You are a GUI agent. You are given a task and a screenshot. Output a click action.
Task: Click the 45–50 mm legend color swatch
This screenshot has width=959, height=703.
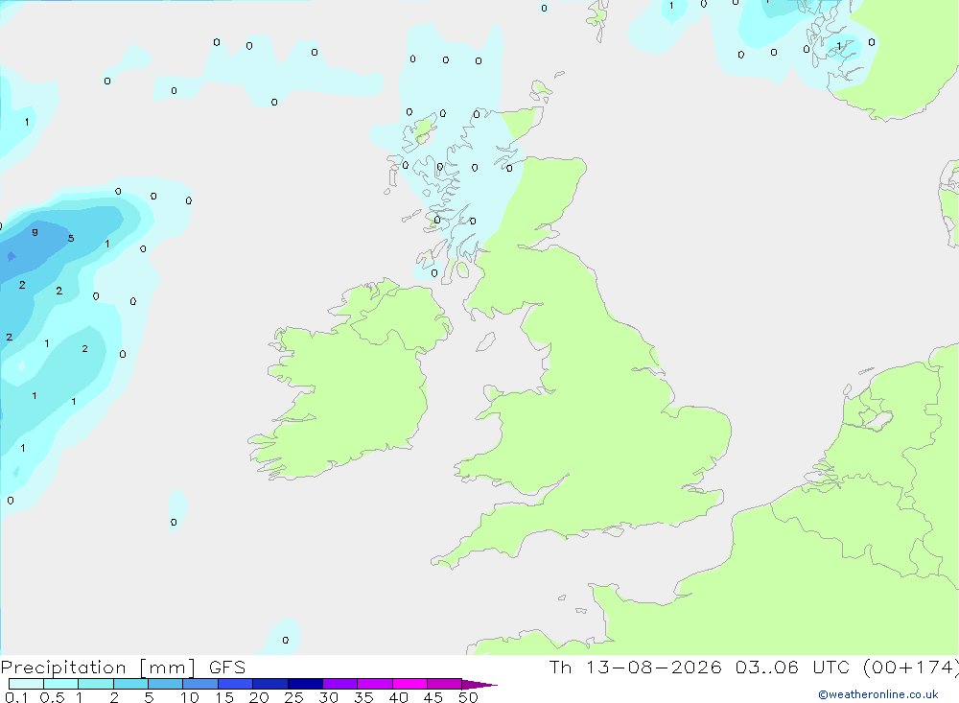tap(444, 684)
